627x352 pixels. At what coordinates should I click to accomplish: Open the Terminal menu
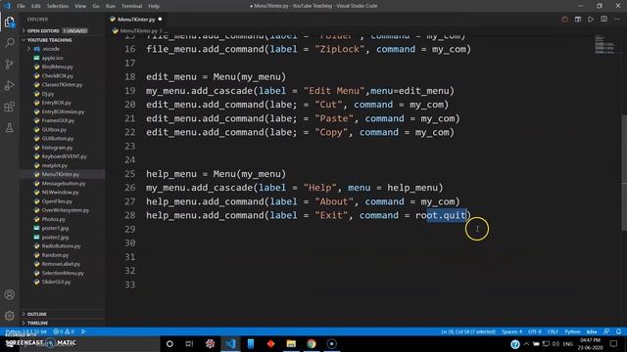point(131,6)
